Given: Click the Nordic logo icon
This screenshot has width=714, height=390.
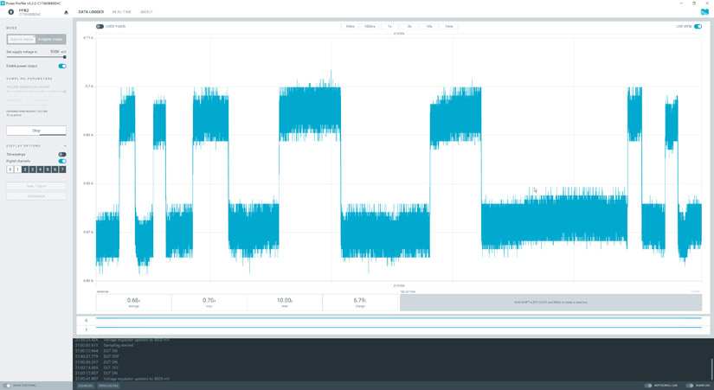Looking at the screenshot, I should [x=704, y=12].
